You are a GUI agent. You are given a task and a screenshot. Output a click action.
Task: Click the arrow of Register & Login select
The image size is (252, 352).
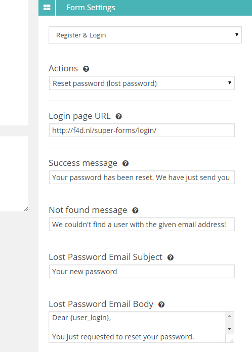click(x=236, y=35)
